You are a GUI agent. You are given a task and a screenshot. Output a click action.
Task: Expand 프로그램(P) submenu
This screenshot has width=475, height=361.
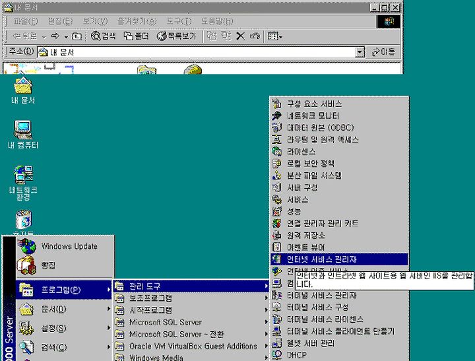(x=63, y=290)
